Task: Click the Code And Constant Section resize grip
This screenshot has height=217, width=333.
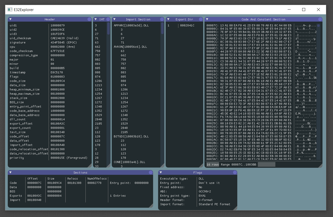Action: click(320, 166)
